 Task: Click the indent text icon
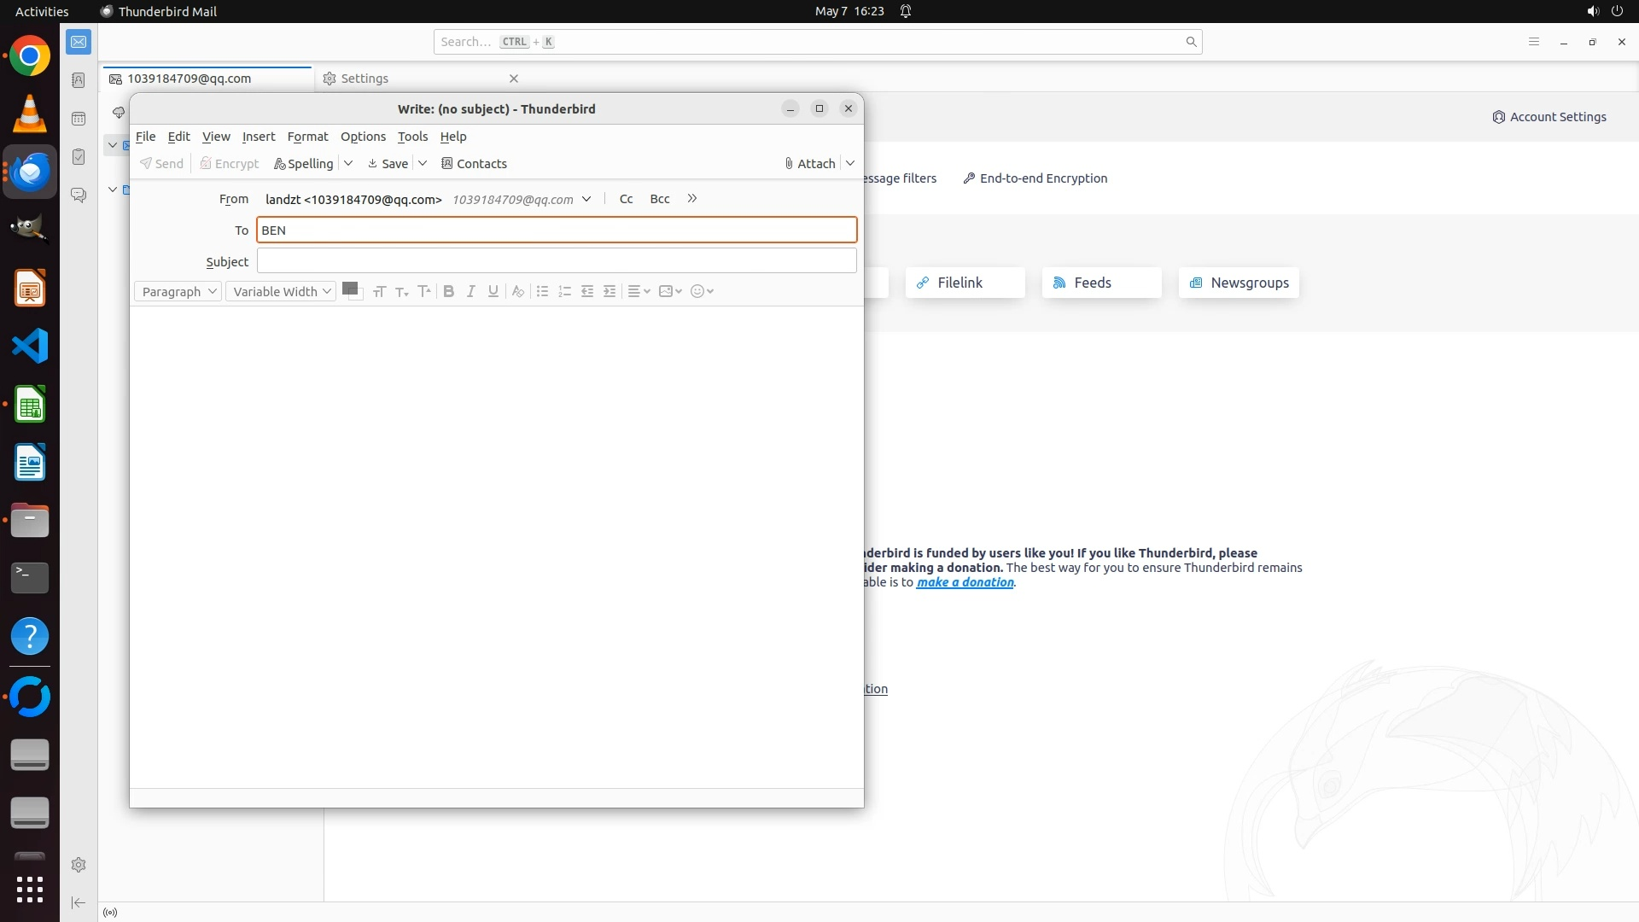click(x=610, y=291)
